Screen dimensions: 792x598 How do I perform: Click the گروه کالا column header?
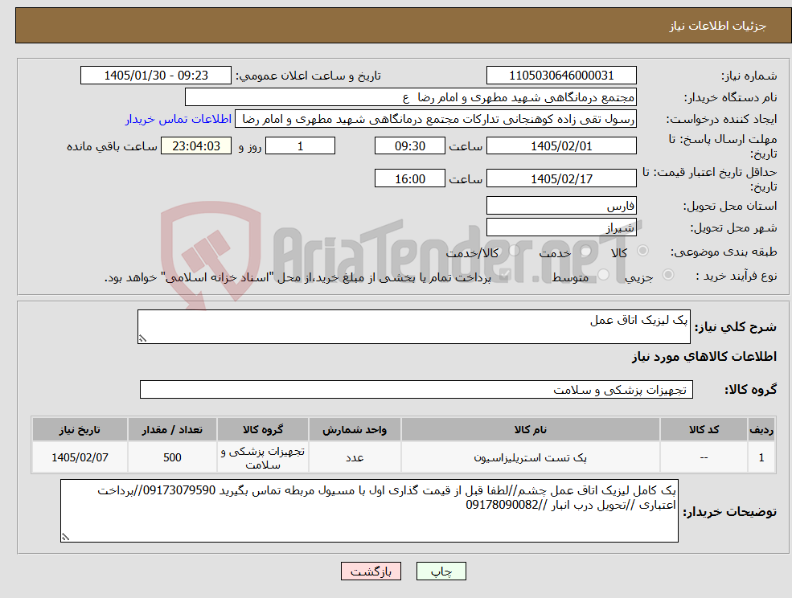263,429
